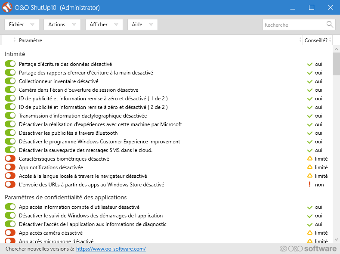Click check icon for Partage des rapports d'erreur row

point(309,73)
